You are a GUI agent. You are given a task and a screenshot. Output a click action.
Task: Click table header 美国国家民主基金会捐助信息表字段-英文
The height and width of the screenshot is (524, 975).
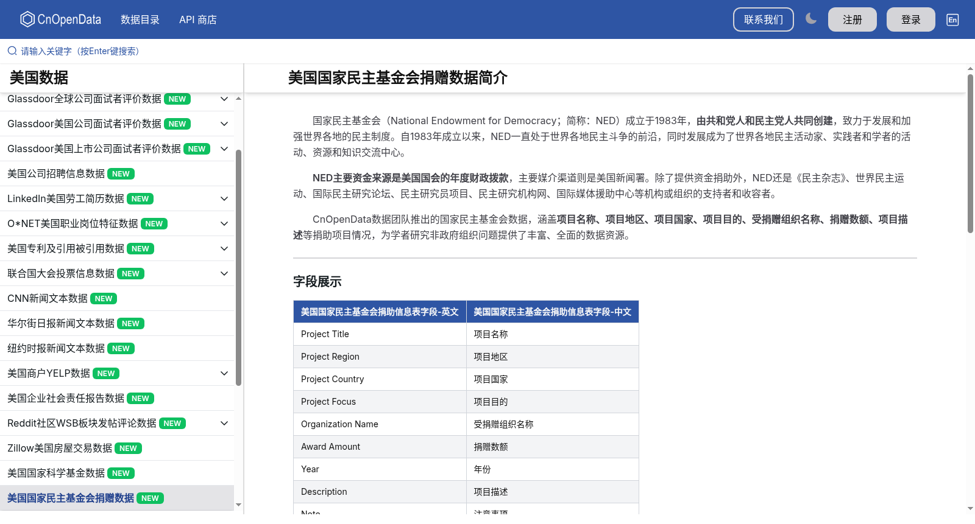coord(380,312)
